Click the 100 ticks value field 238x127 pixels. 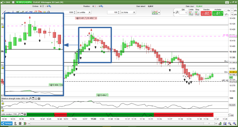coord(112,13)
